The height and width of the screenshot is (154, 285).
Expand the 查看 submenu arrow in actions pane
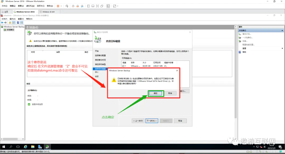point(282,48)
